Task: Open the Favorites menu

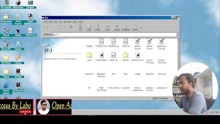Action: (67, 22)
